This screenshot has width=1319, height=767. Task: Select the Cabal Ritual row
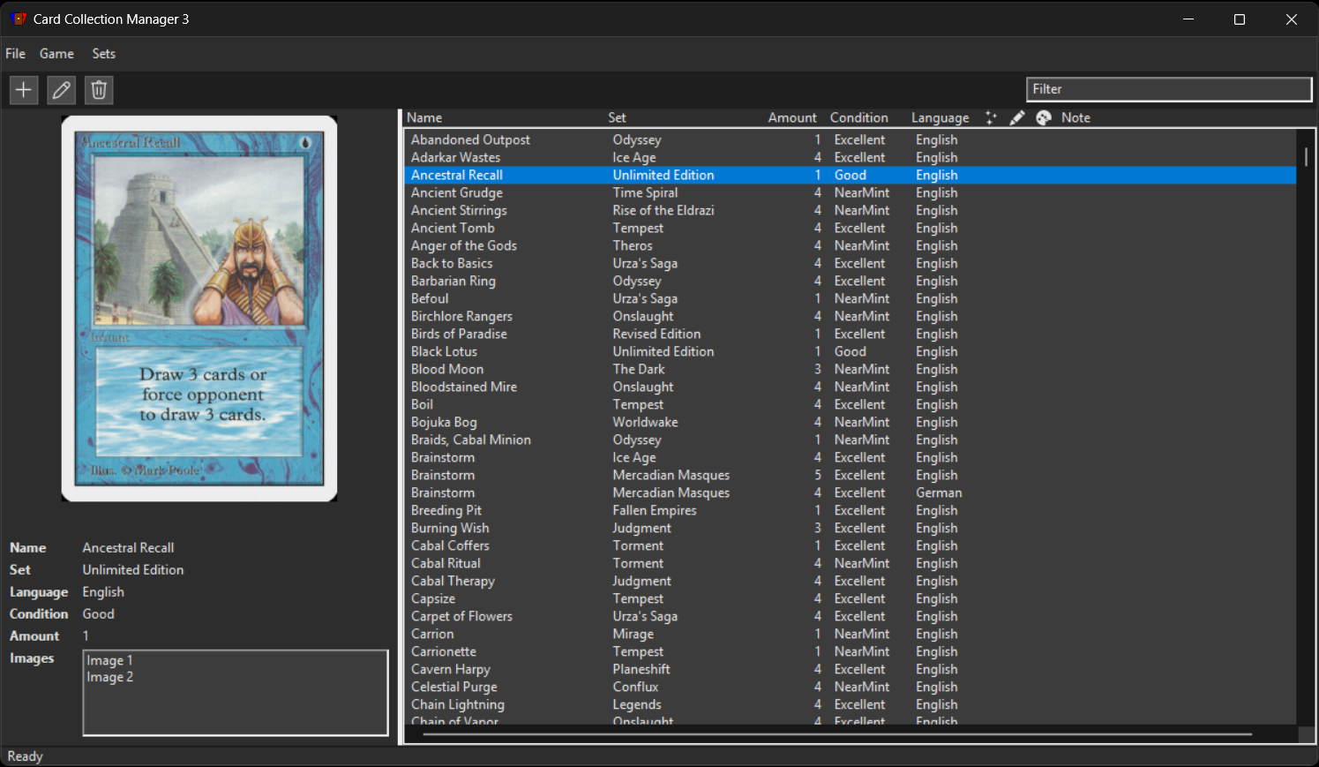click(851, 563)
